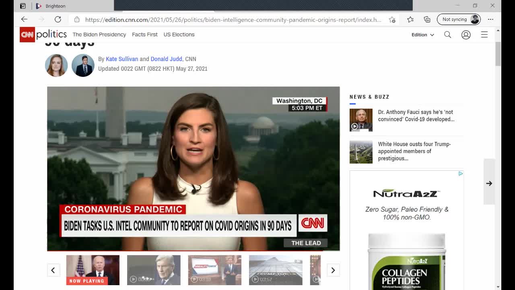
Task: Open Dr. Anthony Fauci news headline
Action: click(416, 116)
